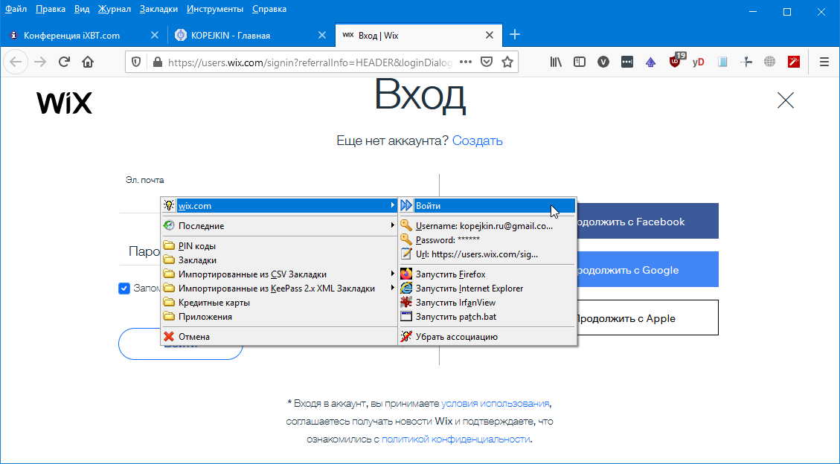The height and width of the screenshot is (464, 840).
Task: Choose Запустить IrfanView
Action: 487,303
